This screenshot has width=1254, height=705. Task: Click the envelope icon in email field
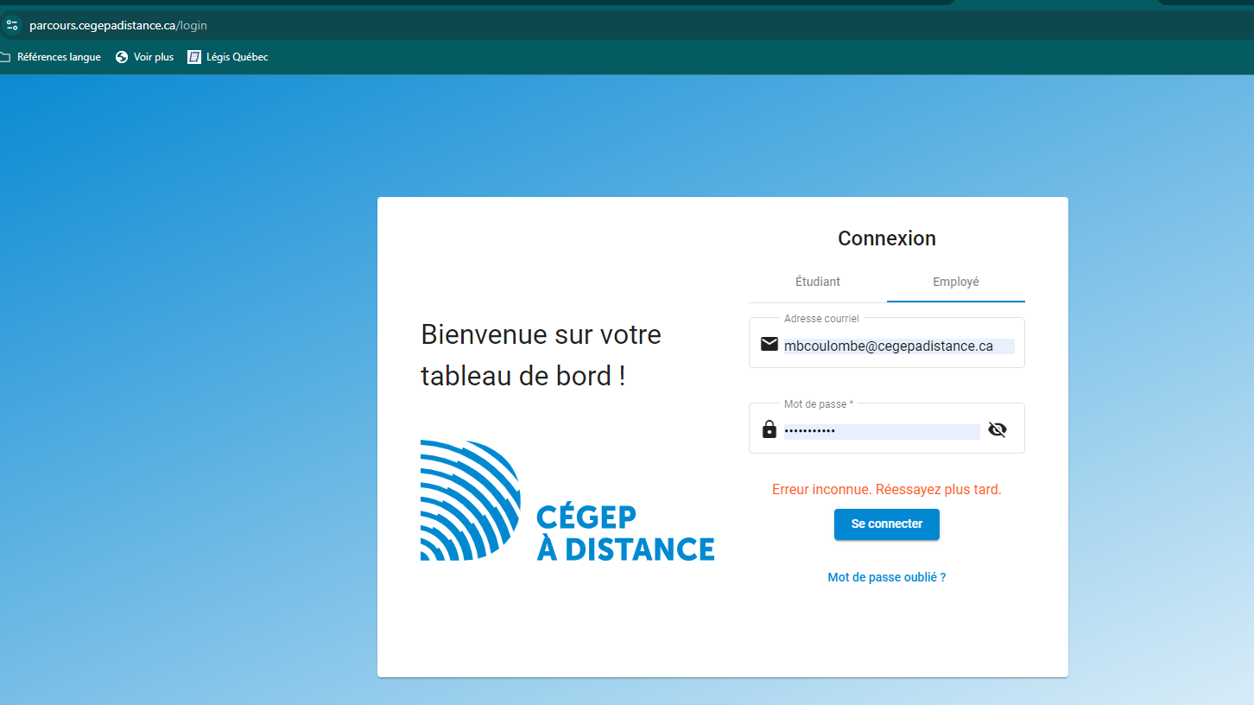pos(769,345)
